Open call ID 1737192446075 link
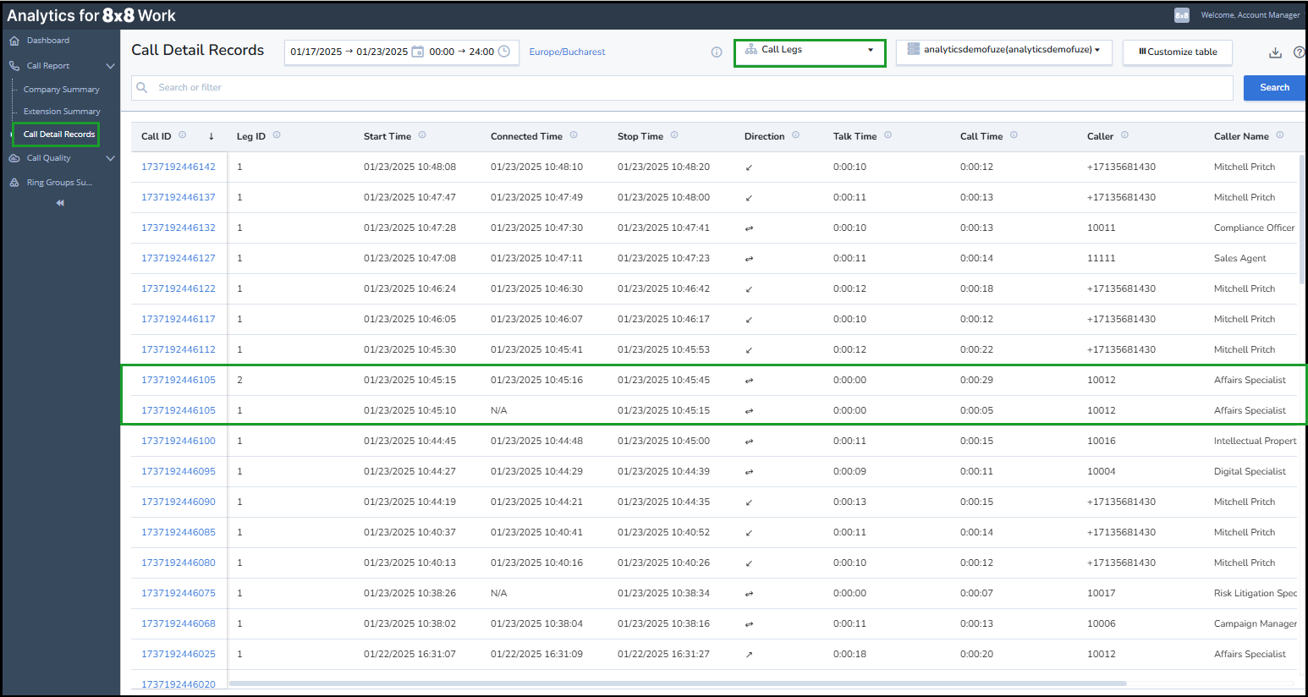This screenshot has height=697, width=1308. point(179,593)
